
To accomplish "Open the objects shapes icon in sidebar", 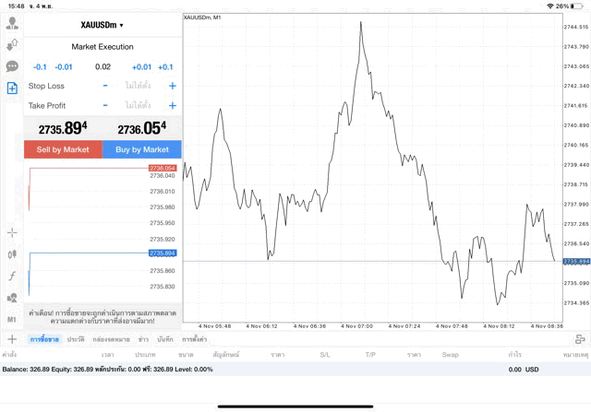I will [x=12, y=298].
